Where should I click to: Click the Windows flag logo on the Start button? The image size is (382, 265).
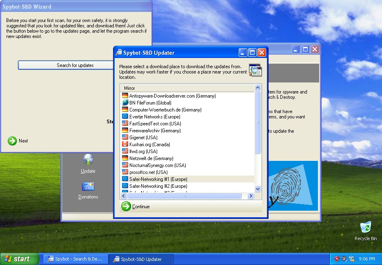(x=8, y=258)
